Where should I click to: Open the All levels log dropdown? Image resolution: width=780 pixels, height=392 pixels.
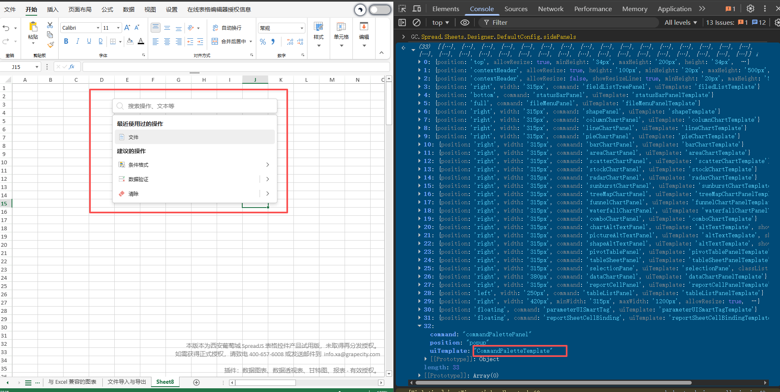click(681, 22)
